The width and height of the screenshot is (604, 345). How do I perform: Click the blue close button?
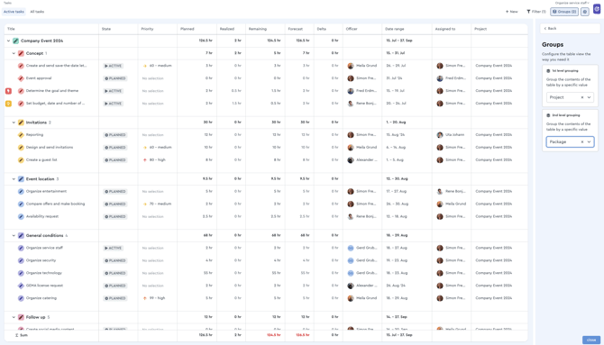point(590,340)
